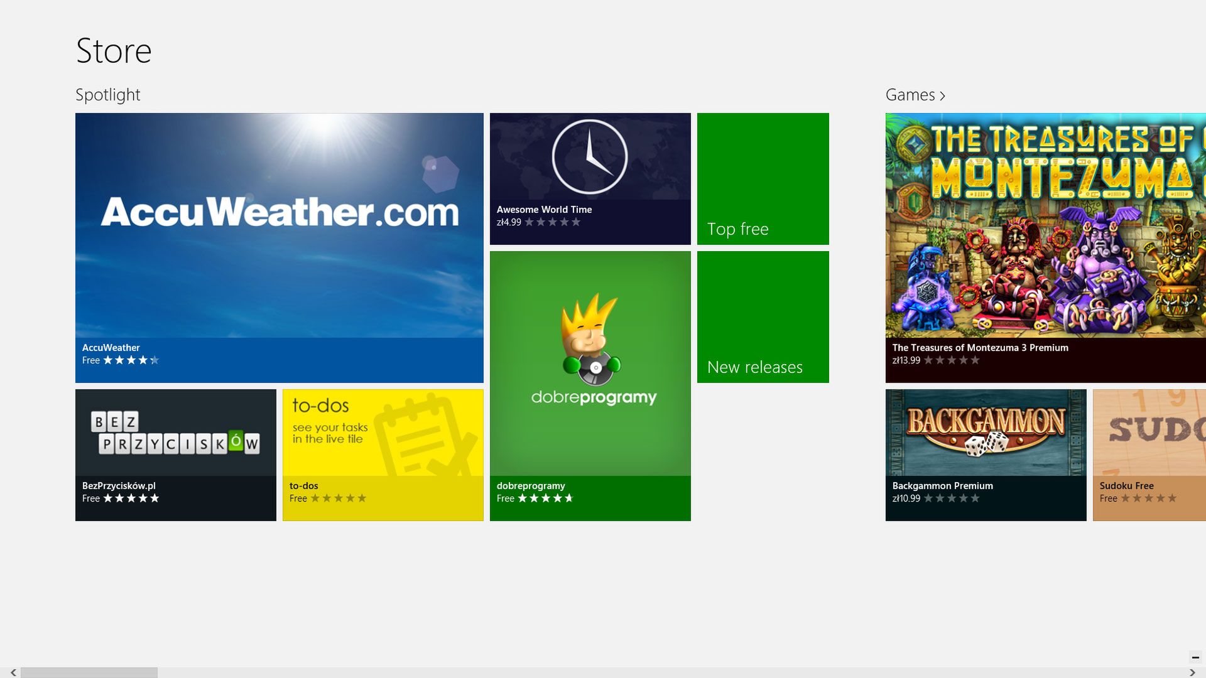Image resolution: width=1206 pixels, height=678 pixels.
Task: Click the left scrollbar arrow
Action: [x=13, y=672]
